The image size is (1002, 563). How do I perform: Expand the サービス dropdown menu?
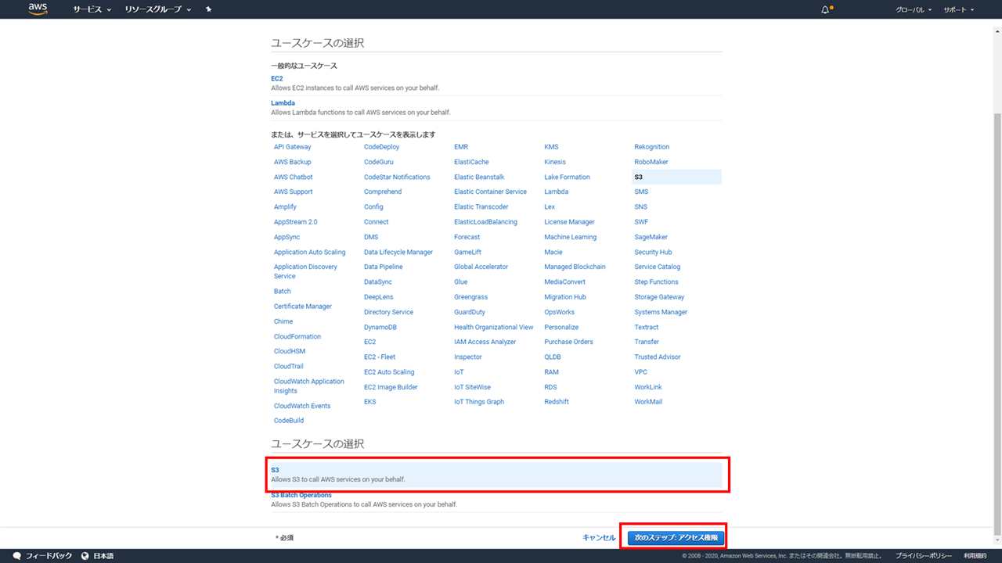92,9
